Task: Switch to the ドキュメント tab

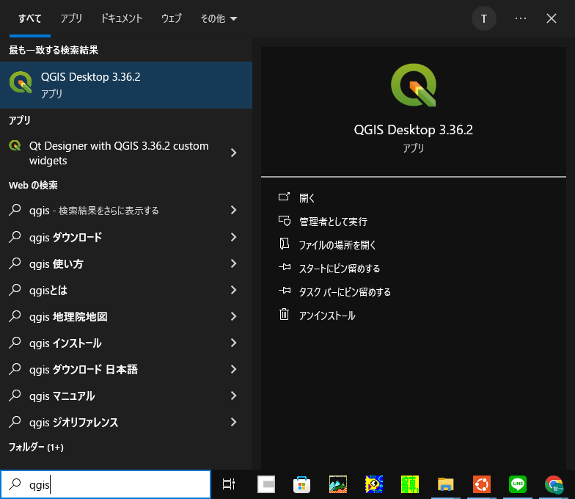Action: coord(122,18)
